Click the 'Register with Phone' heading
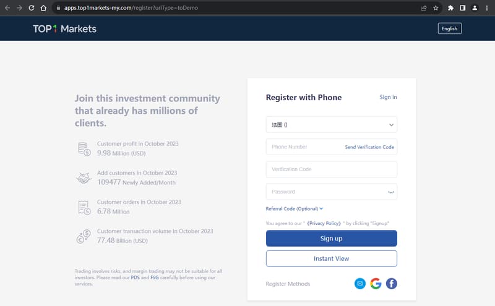Viewport: 495px width, 306px height. [x=304, y=97]
